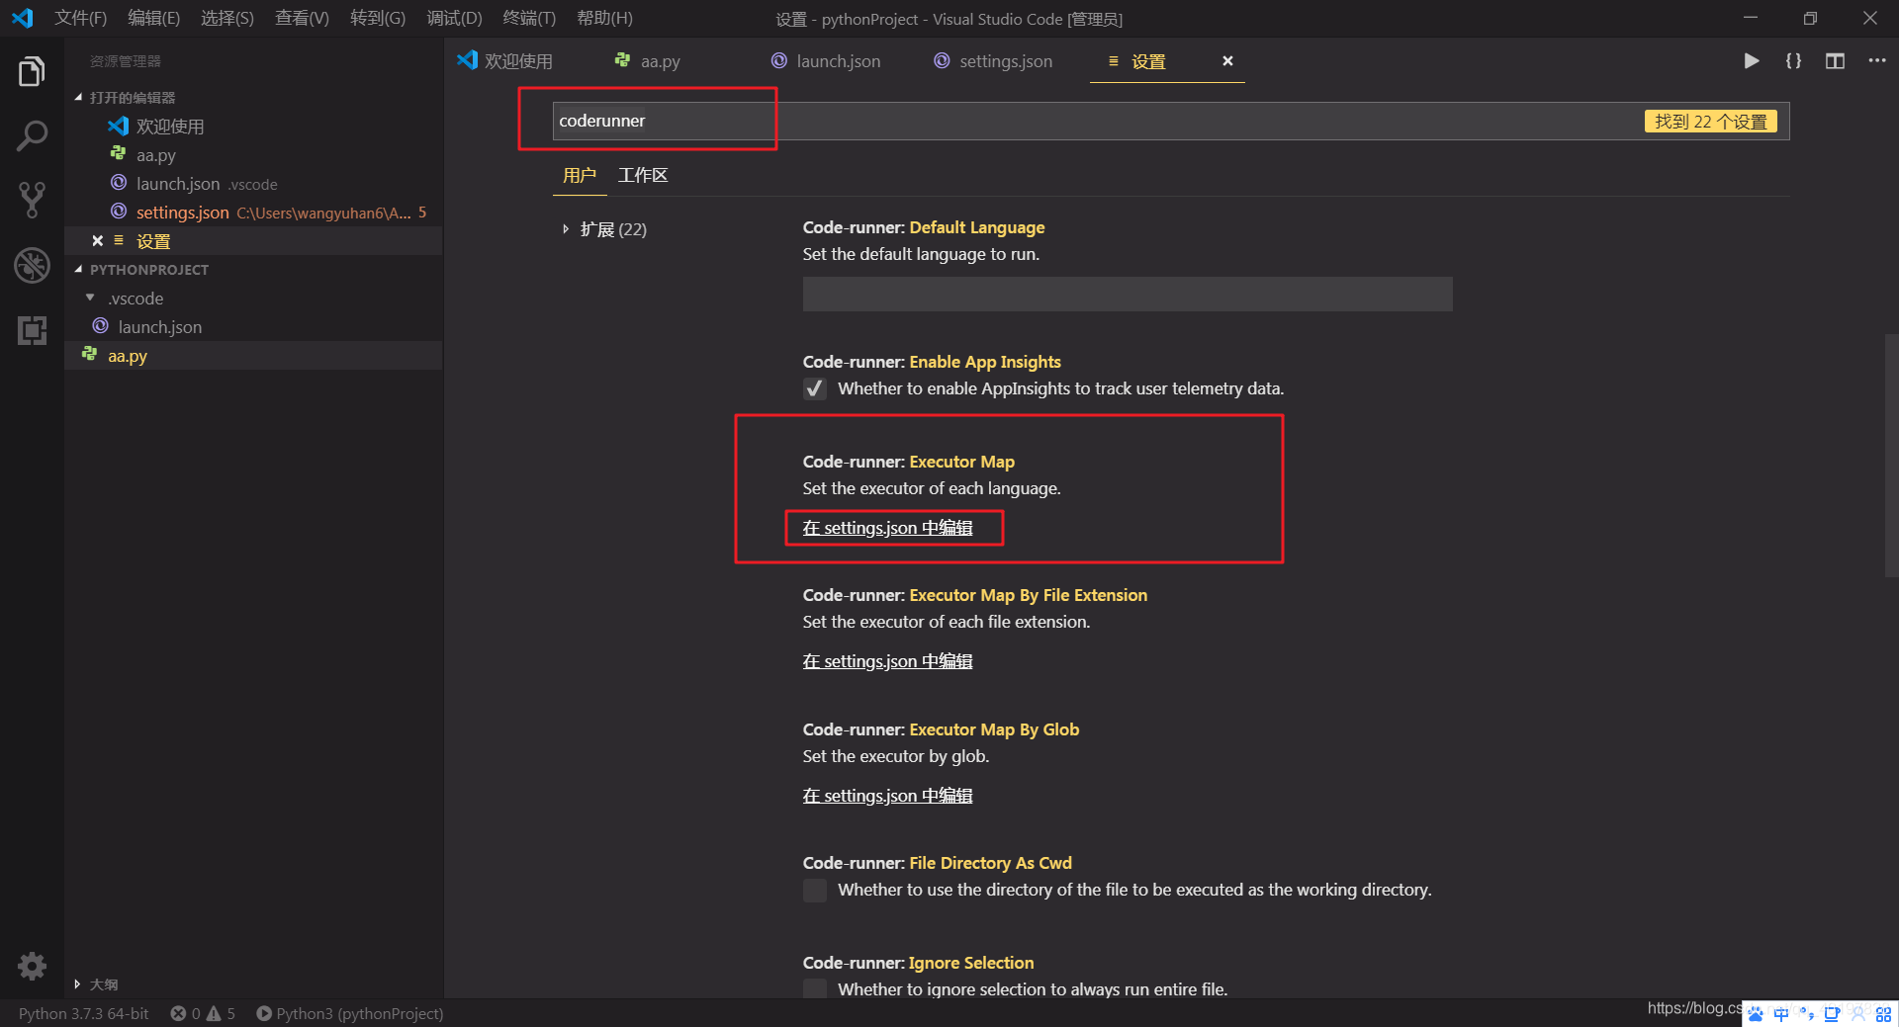Edit Executor Map in settings.json link
Screen dimensions: 1899x1027
(x=887, y=528)
